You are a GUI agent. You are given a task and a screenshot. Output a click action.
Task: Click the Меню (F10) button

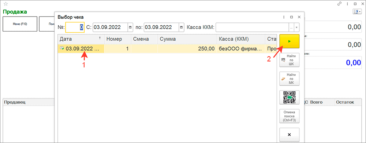tap(20, 24)
